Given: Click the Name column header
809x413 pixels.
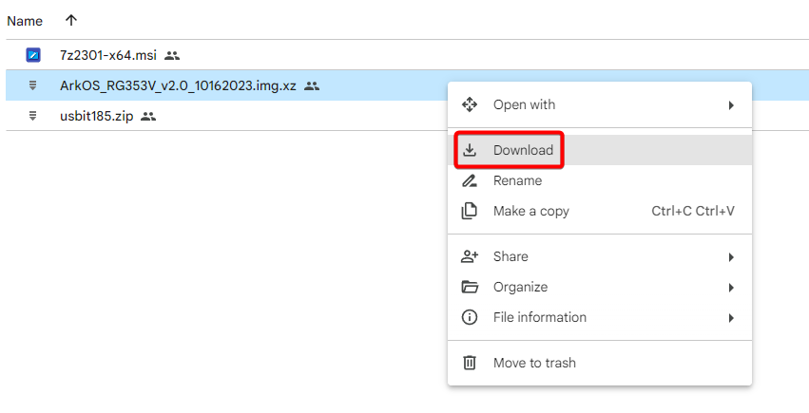Looking at the screenshot, I should (x=25, y=20).
